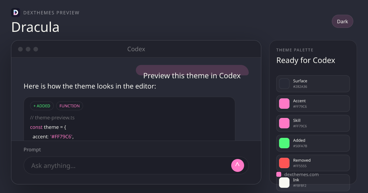Click the #F8F8F2 hex value

[300, 186]
